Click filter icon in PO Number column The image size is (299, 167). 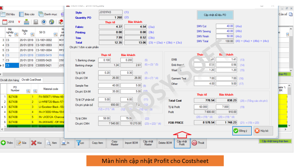click(x=28, y=91)
